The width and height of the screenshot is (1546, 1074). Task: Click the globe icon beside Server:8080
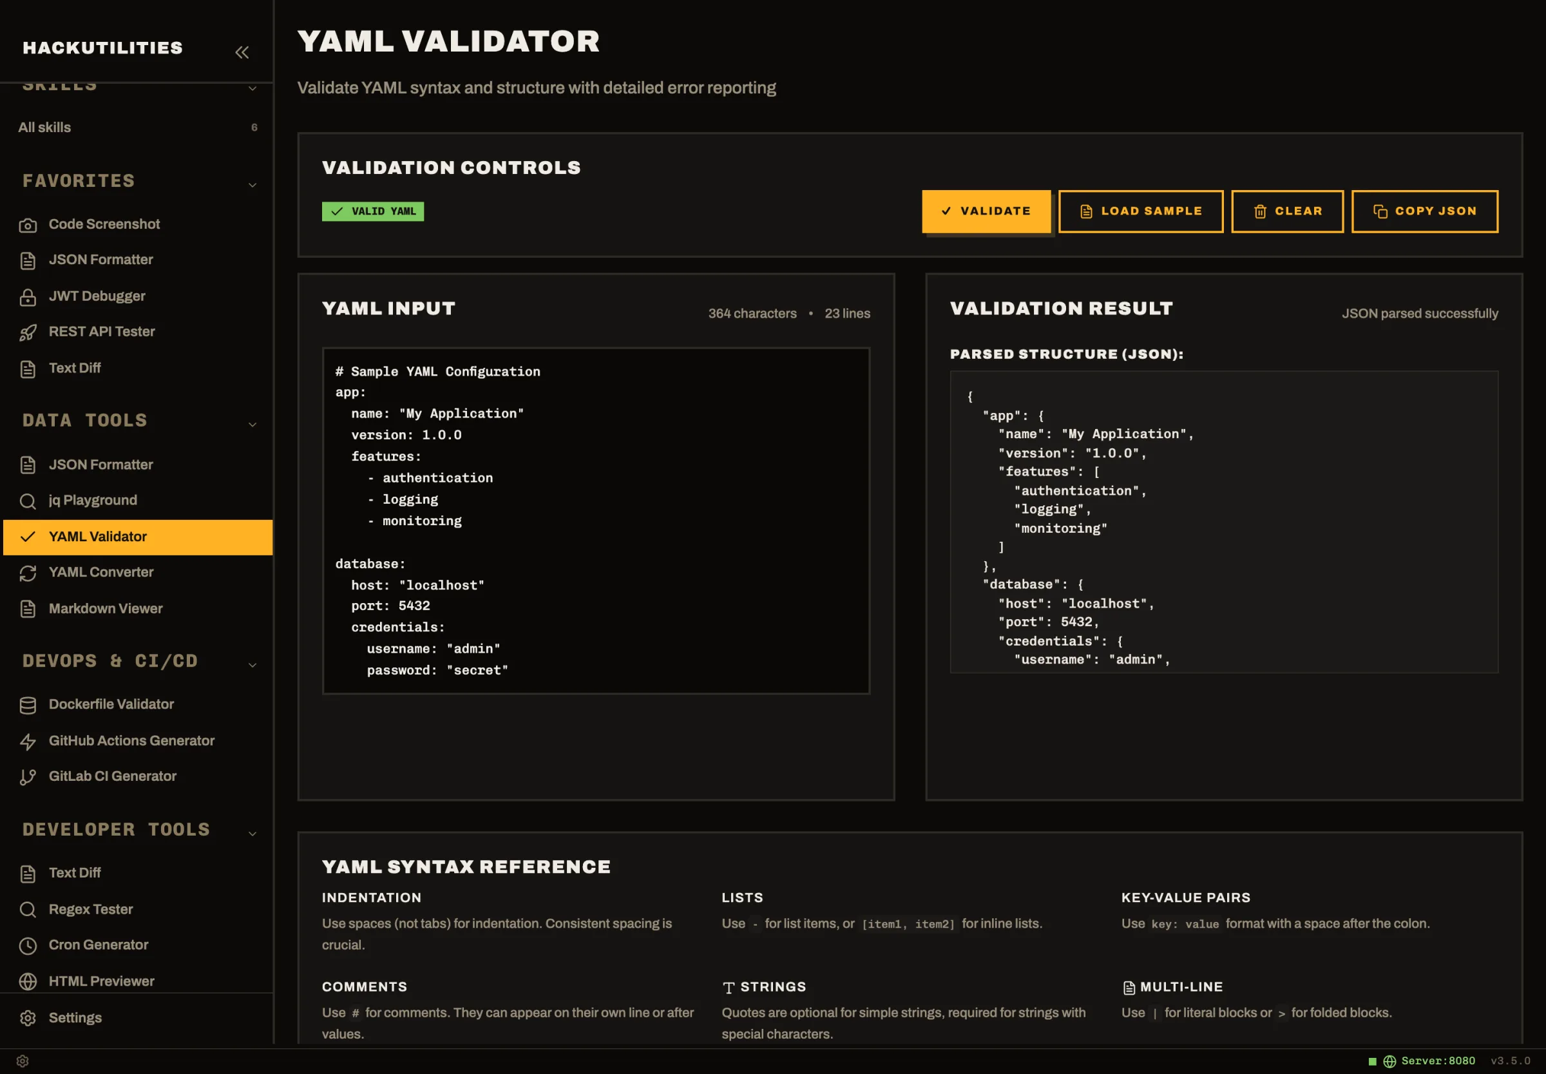click(x=1389, y=1061)
